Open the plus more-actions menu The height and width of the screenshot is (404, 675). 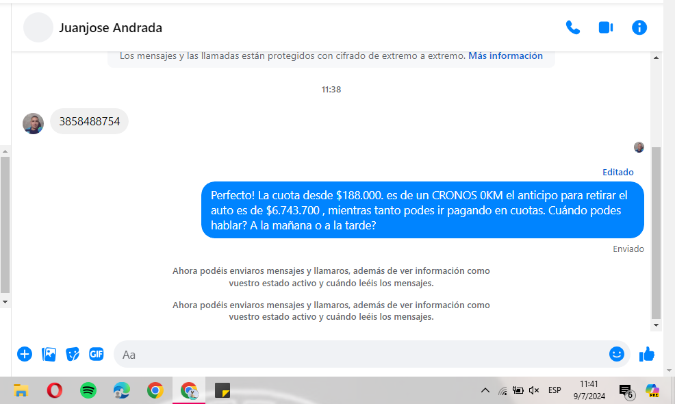(x=25, y=354)
